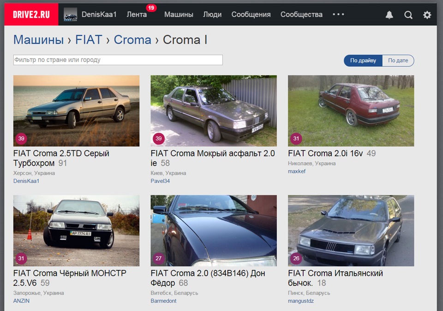Open the Люди menu item
Screen dimensions: 443x311
(212, 14)
